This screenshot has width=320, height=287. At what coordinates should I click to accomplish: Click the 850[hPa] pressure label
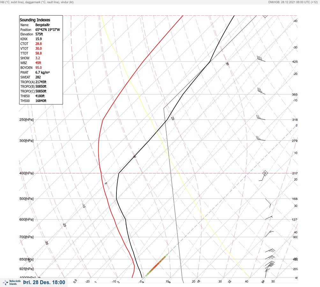click(x=26, y=259)
